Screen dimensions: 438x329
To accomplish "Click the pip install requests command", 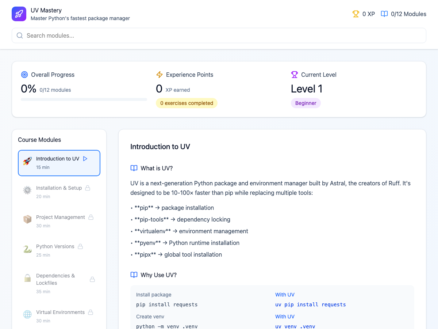I will coord(167,305).
